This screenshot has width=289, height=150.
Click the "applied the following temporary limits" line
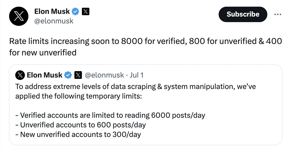[x=78, y=96]
